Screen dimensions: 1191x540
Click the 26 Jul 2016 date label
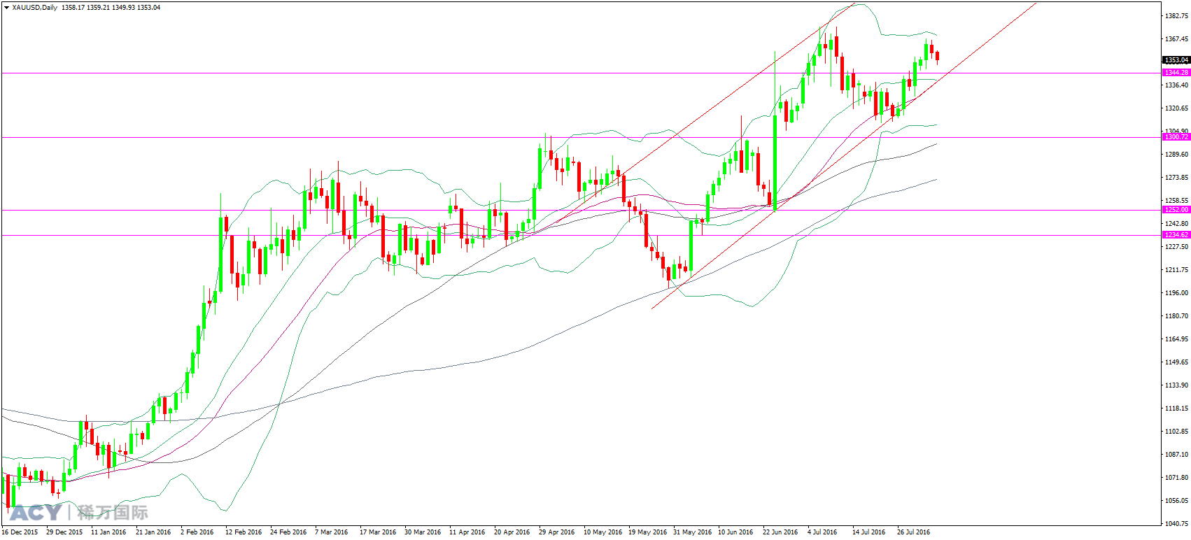click(914, 532)
